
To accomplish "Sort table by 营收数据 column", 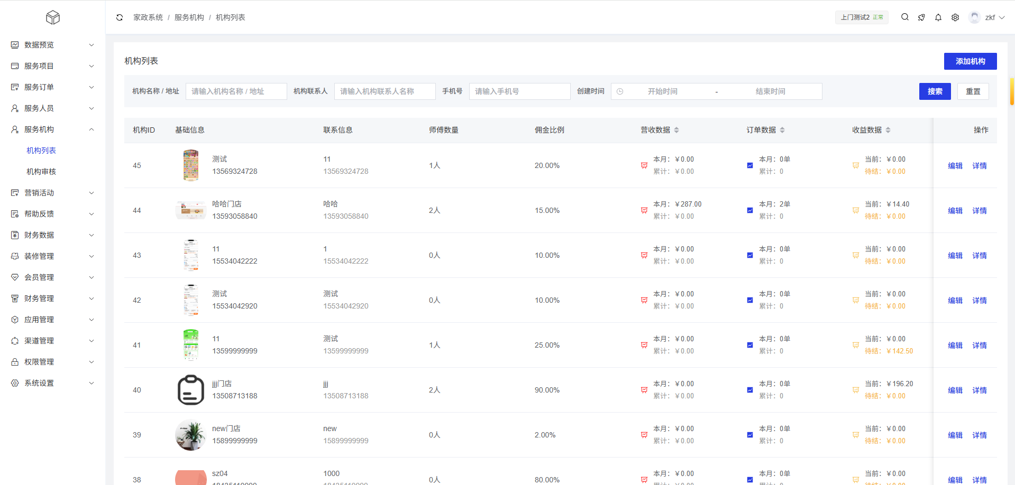I will 676,130.
